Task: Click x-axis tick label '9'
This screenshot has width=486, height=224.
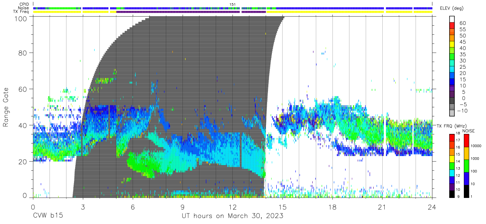Action: click(x=182, y=207)
